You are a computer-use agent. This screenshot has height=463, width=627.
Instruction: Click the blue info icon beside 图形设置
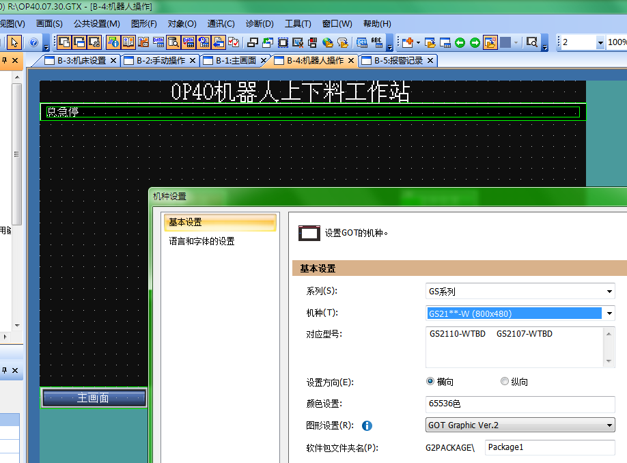point(367,425)
